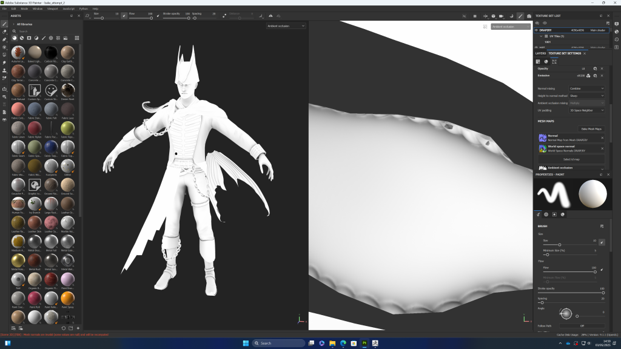The height and width of the screenshot is (349, 621).
Task: Open Photoshop from the Windows taskbar
Action: coord(364,343)
